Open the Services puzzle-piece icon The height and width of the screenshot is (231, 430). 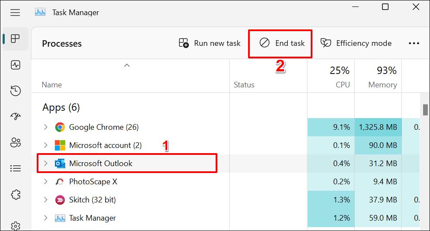tap(16, 194)
